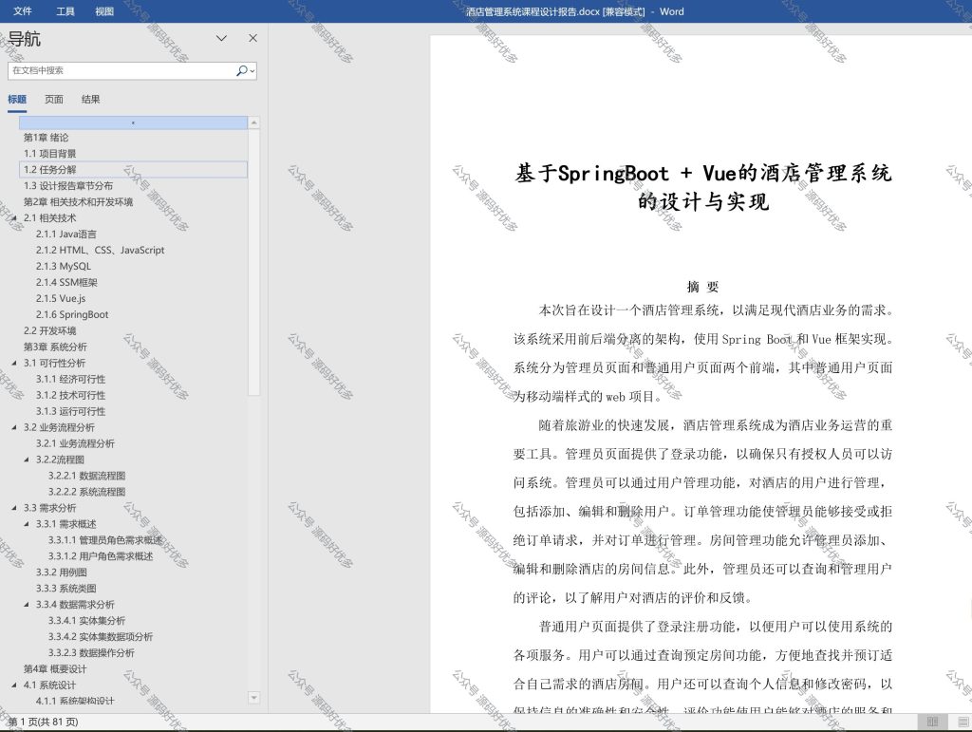Collapse the 3.1 可行性分析 section
This screenshot has width=972, height=732.
pyautogui.click(x=14, y=364)
